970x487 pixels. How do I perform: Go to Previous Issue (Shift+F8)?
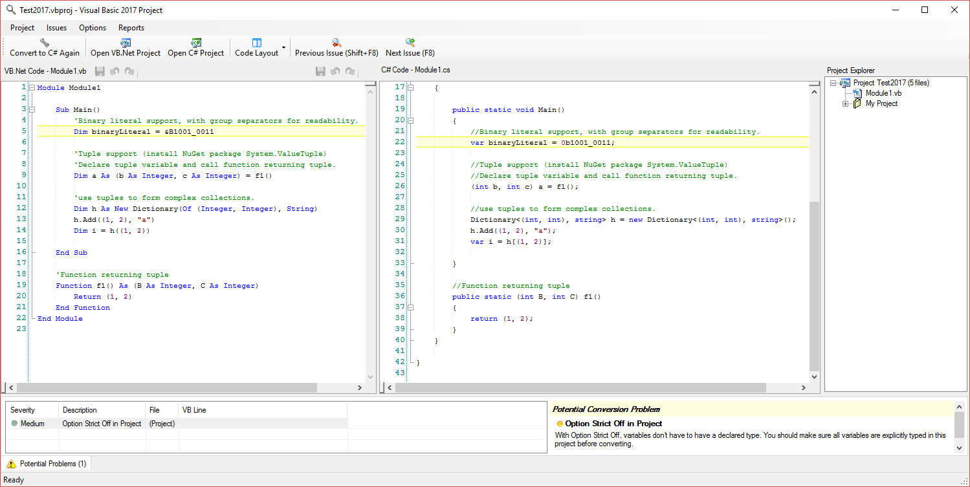click(336, 48)
